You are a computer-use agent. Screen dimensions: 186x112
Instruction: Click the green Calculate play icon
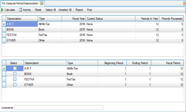point(3,10)
